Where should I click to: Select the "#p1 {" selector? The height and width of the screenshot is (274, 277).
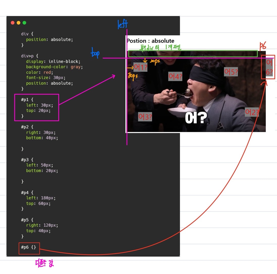(x=27, y=100)
